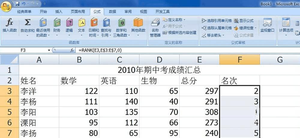The width and height of the screenshot is (300, 138).
Task: Click the Insert Function (插入函数) icon
Action: pyautogui.click(x=9, y=23)
